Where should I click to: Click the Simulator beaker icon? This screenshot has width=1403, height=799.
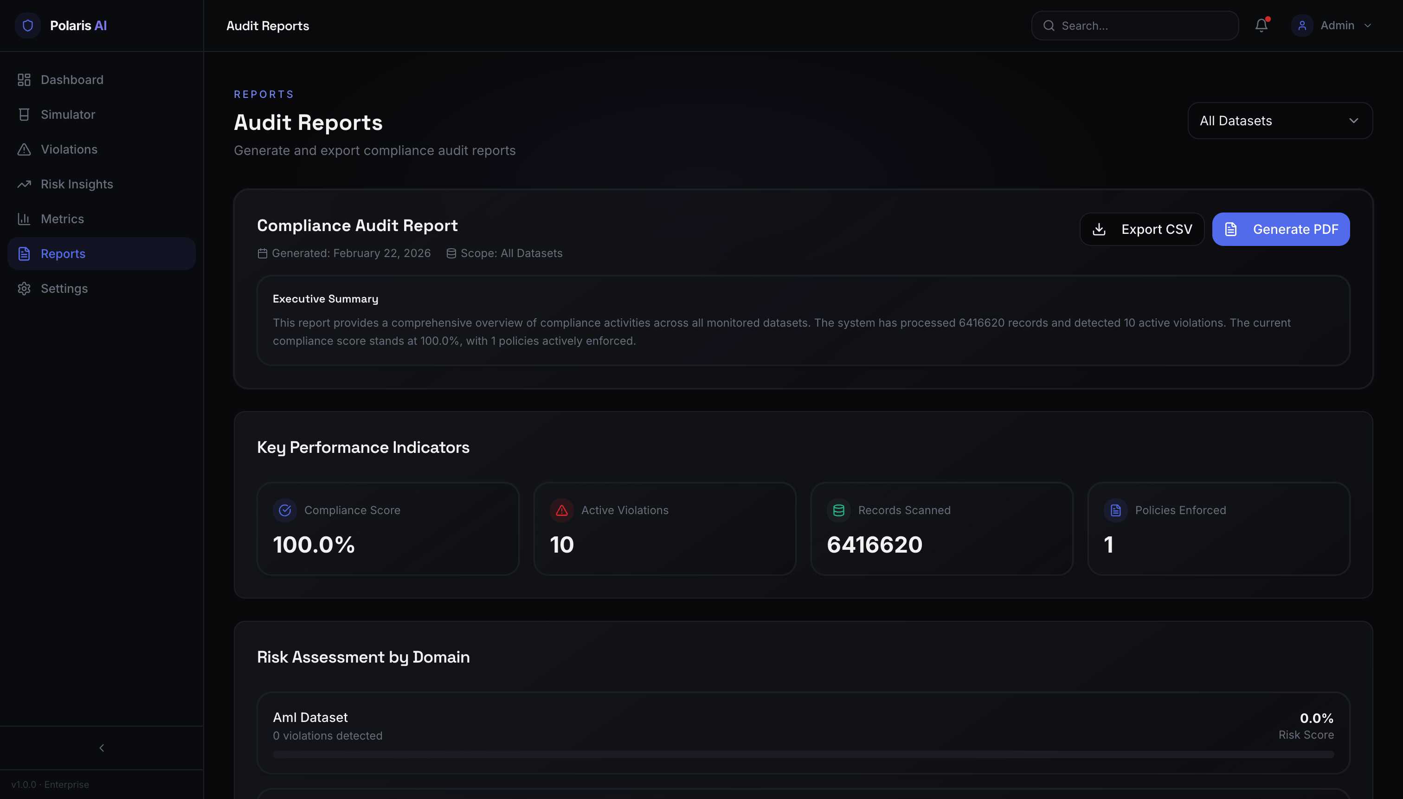(24, 114)
